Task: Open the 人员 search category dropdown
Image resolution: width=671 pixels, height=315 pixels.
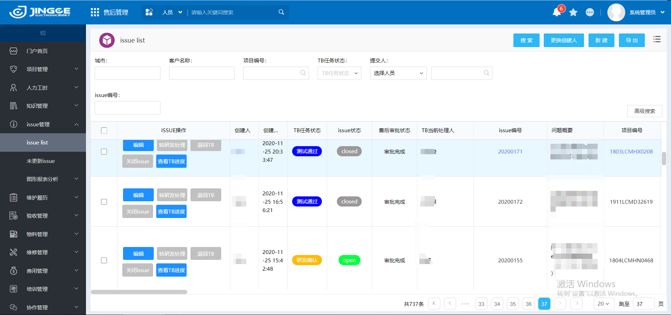Action: point(172,12)
